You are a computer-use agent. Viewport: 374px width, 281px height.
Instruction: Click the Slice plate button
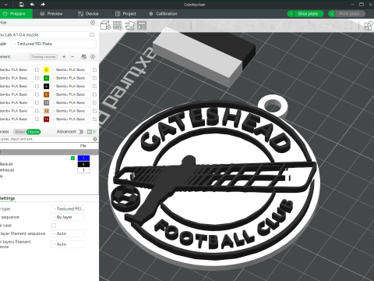tap(309, 13)
